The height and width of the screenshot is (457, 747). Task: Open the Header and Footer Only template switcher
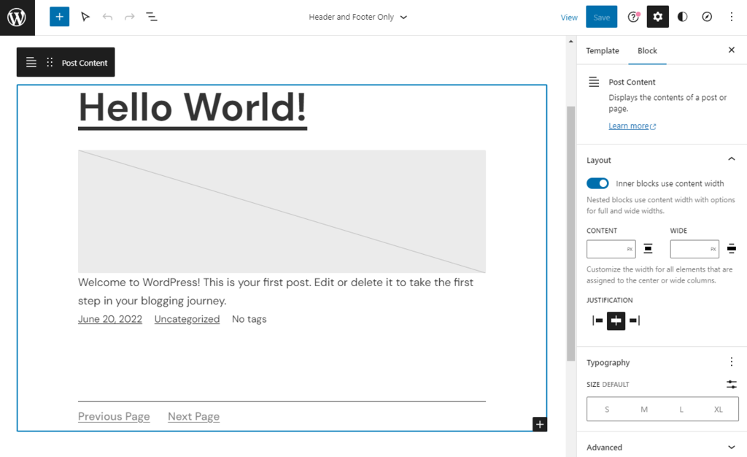tap(357, 16)
